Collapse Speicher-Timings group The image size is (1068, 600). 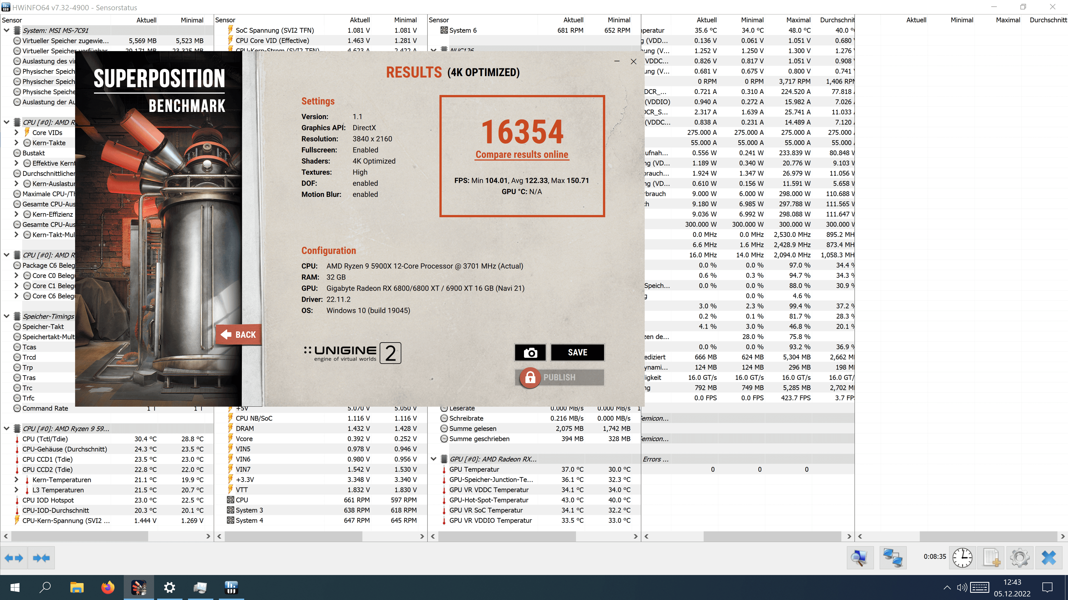(7, 316)
